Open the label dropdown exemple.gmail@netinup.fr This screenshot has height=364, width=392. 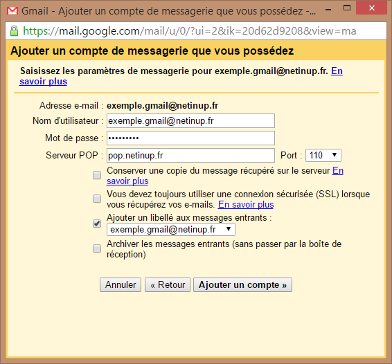click(171, 230)
